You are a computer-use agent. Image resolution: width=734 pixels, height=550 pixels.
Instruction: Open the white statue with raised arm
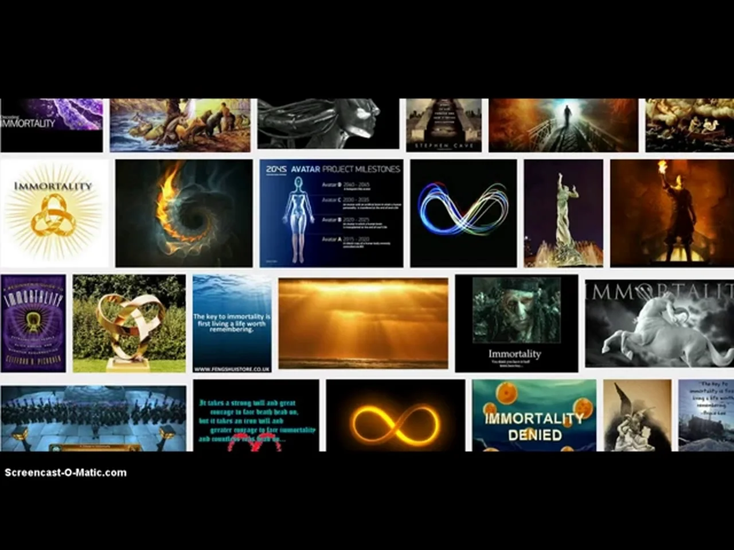[563, 213]
